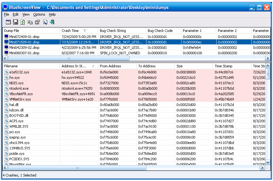Screen dimensions: 273x181
Task: Open the View menu
Action: pos(26,14)
